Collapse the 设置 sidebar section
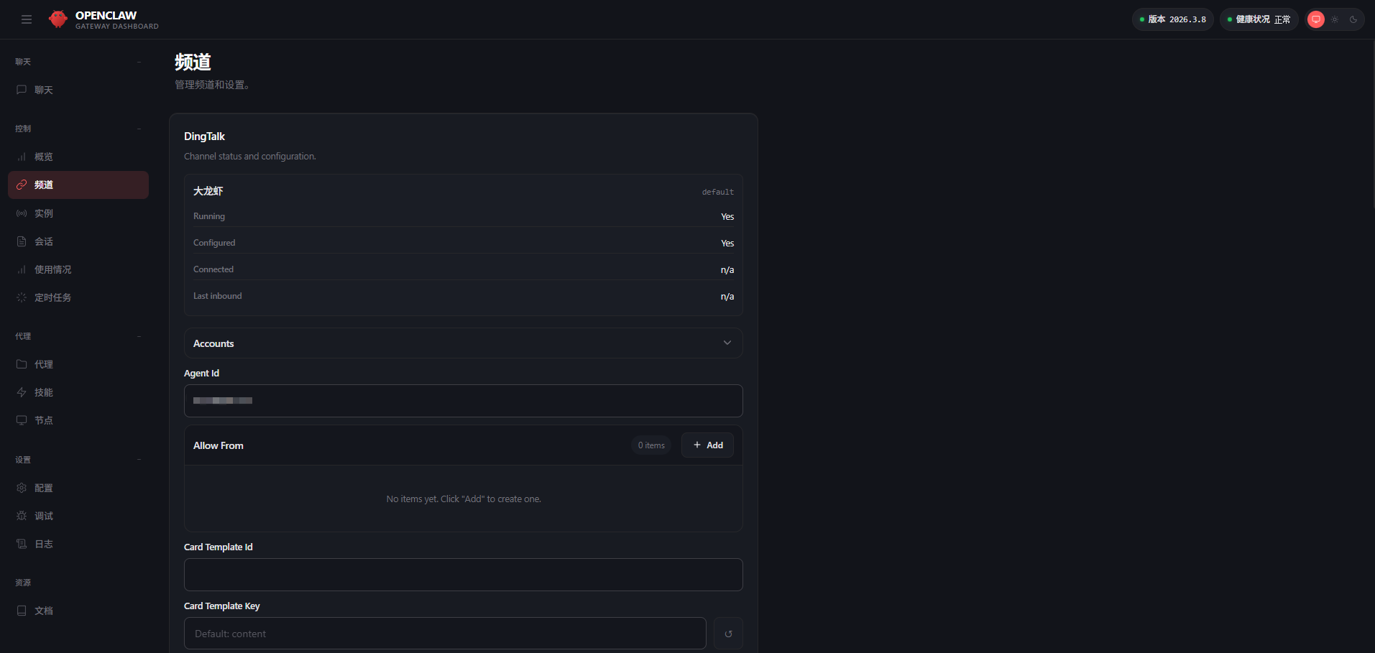The image size is (1375, 653). click(78, 460)
